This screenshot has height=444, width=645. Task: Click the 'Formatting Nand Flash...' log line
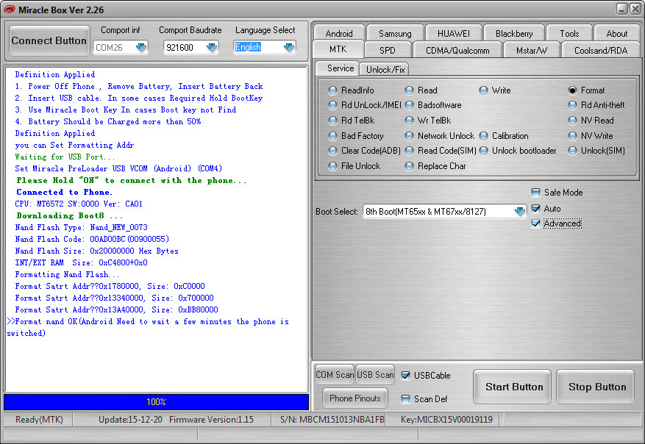tap(67, 274)
